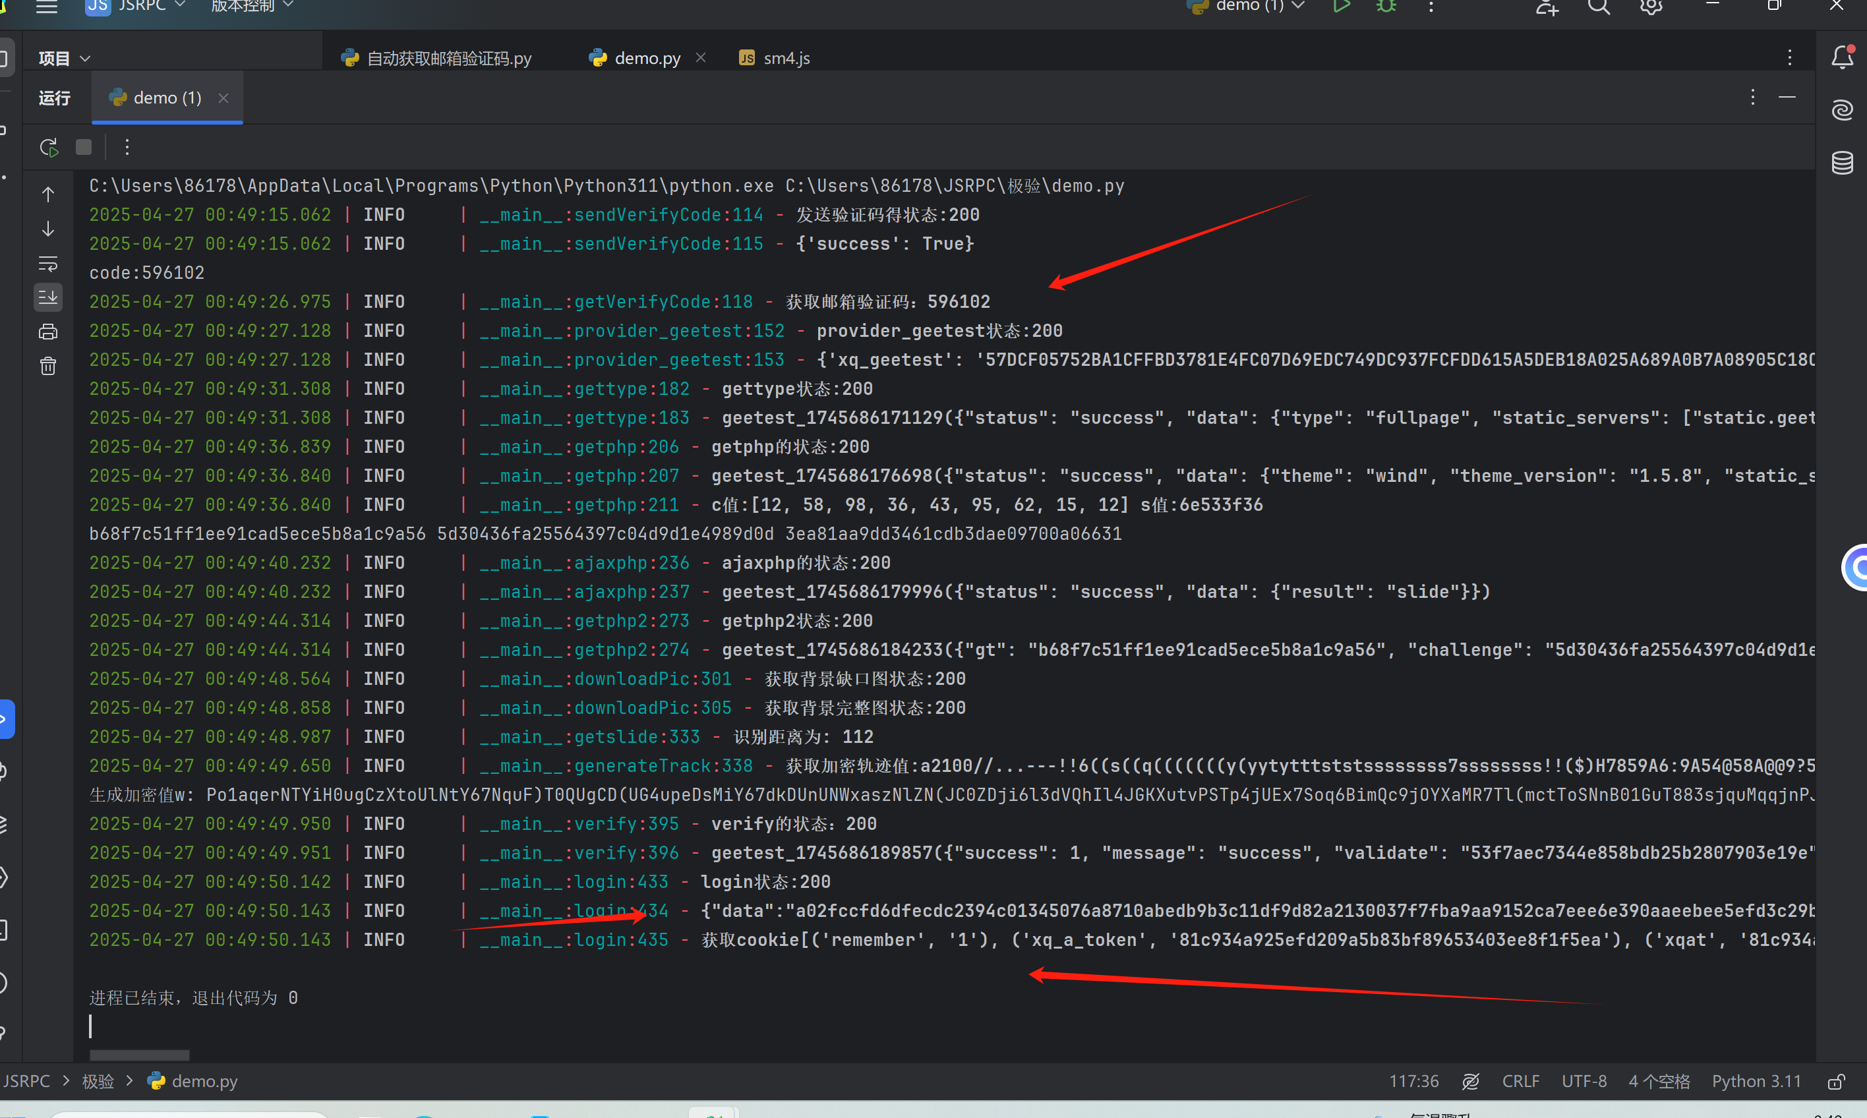Viewport: 1867px width, 1118px height.
Task: Click the stop process button
Action: 84,148
